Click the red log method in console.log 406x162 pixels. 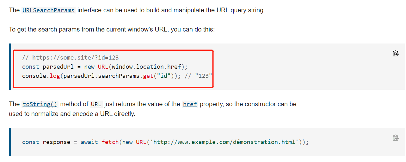coord(55,76)
